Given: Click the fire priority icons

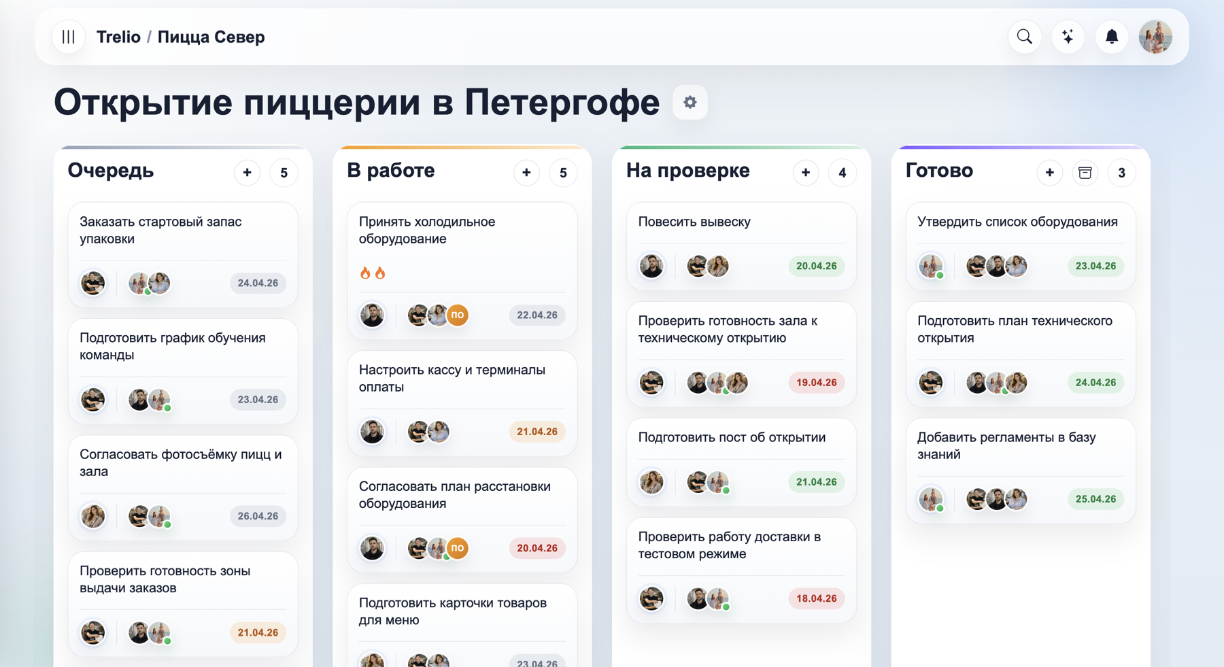Looking at the screenshot, I should click(x=373, y=273).
